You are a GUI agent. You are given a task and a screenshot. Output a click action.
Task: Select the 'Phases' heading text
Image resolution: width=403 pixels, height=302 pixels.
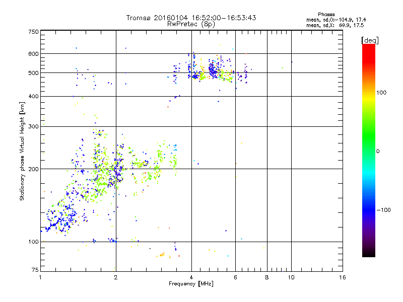pos(326,15)
